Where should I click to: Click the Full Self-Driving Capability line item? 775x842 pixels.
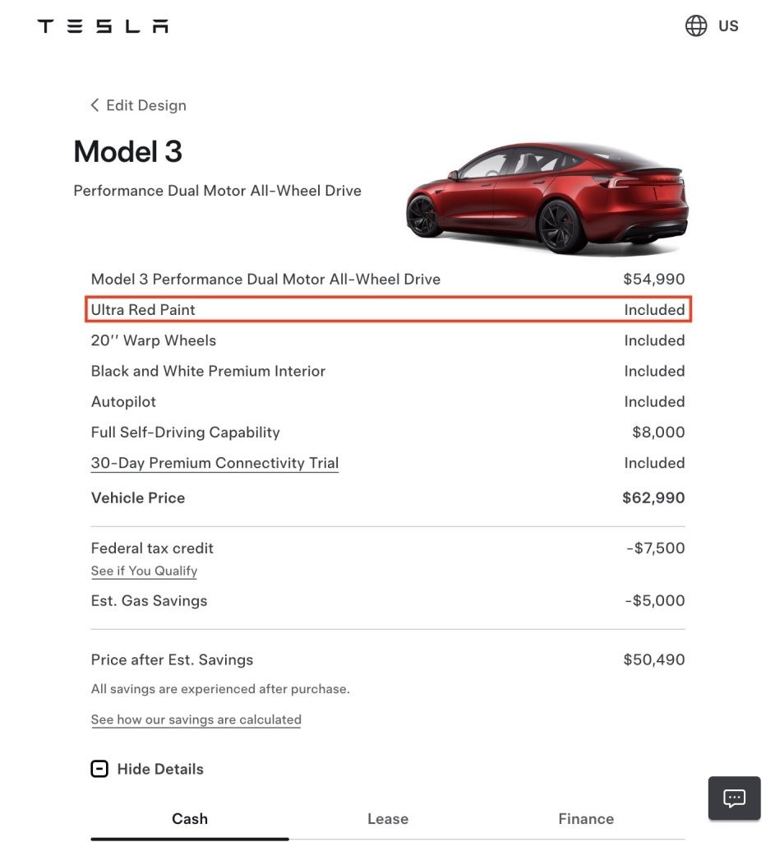pos(185,433)
